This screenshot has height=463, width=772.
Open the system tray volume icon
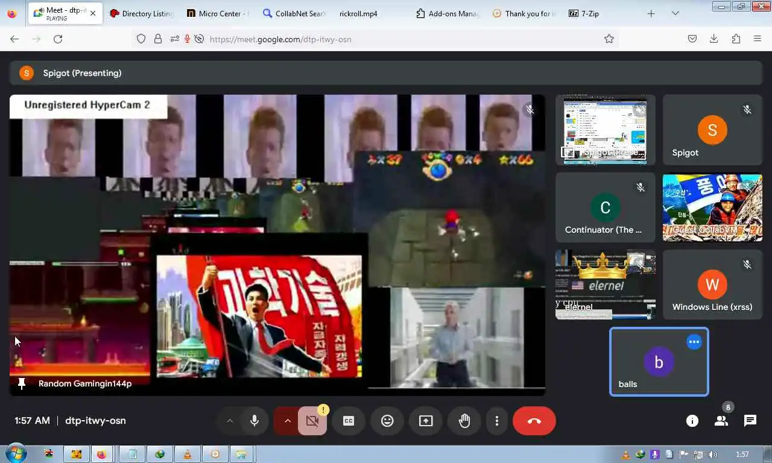713,455
